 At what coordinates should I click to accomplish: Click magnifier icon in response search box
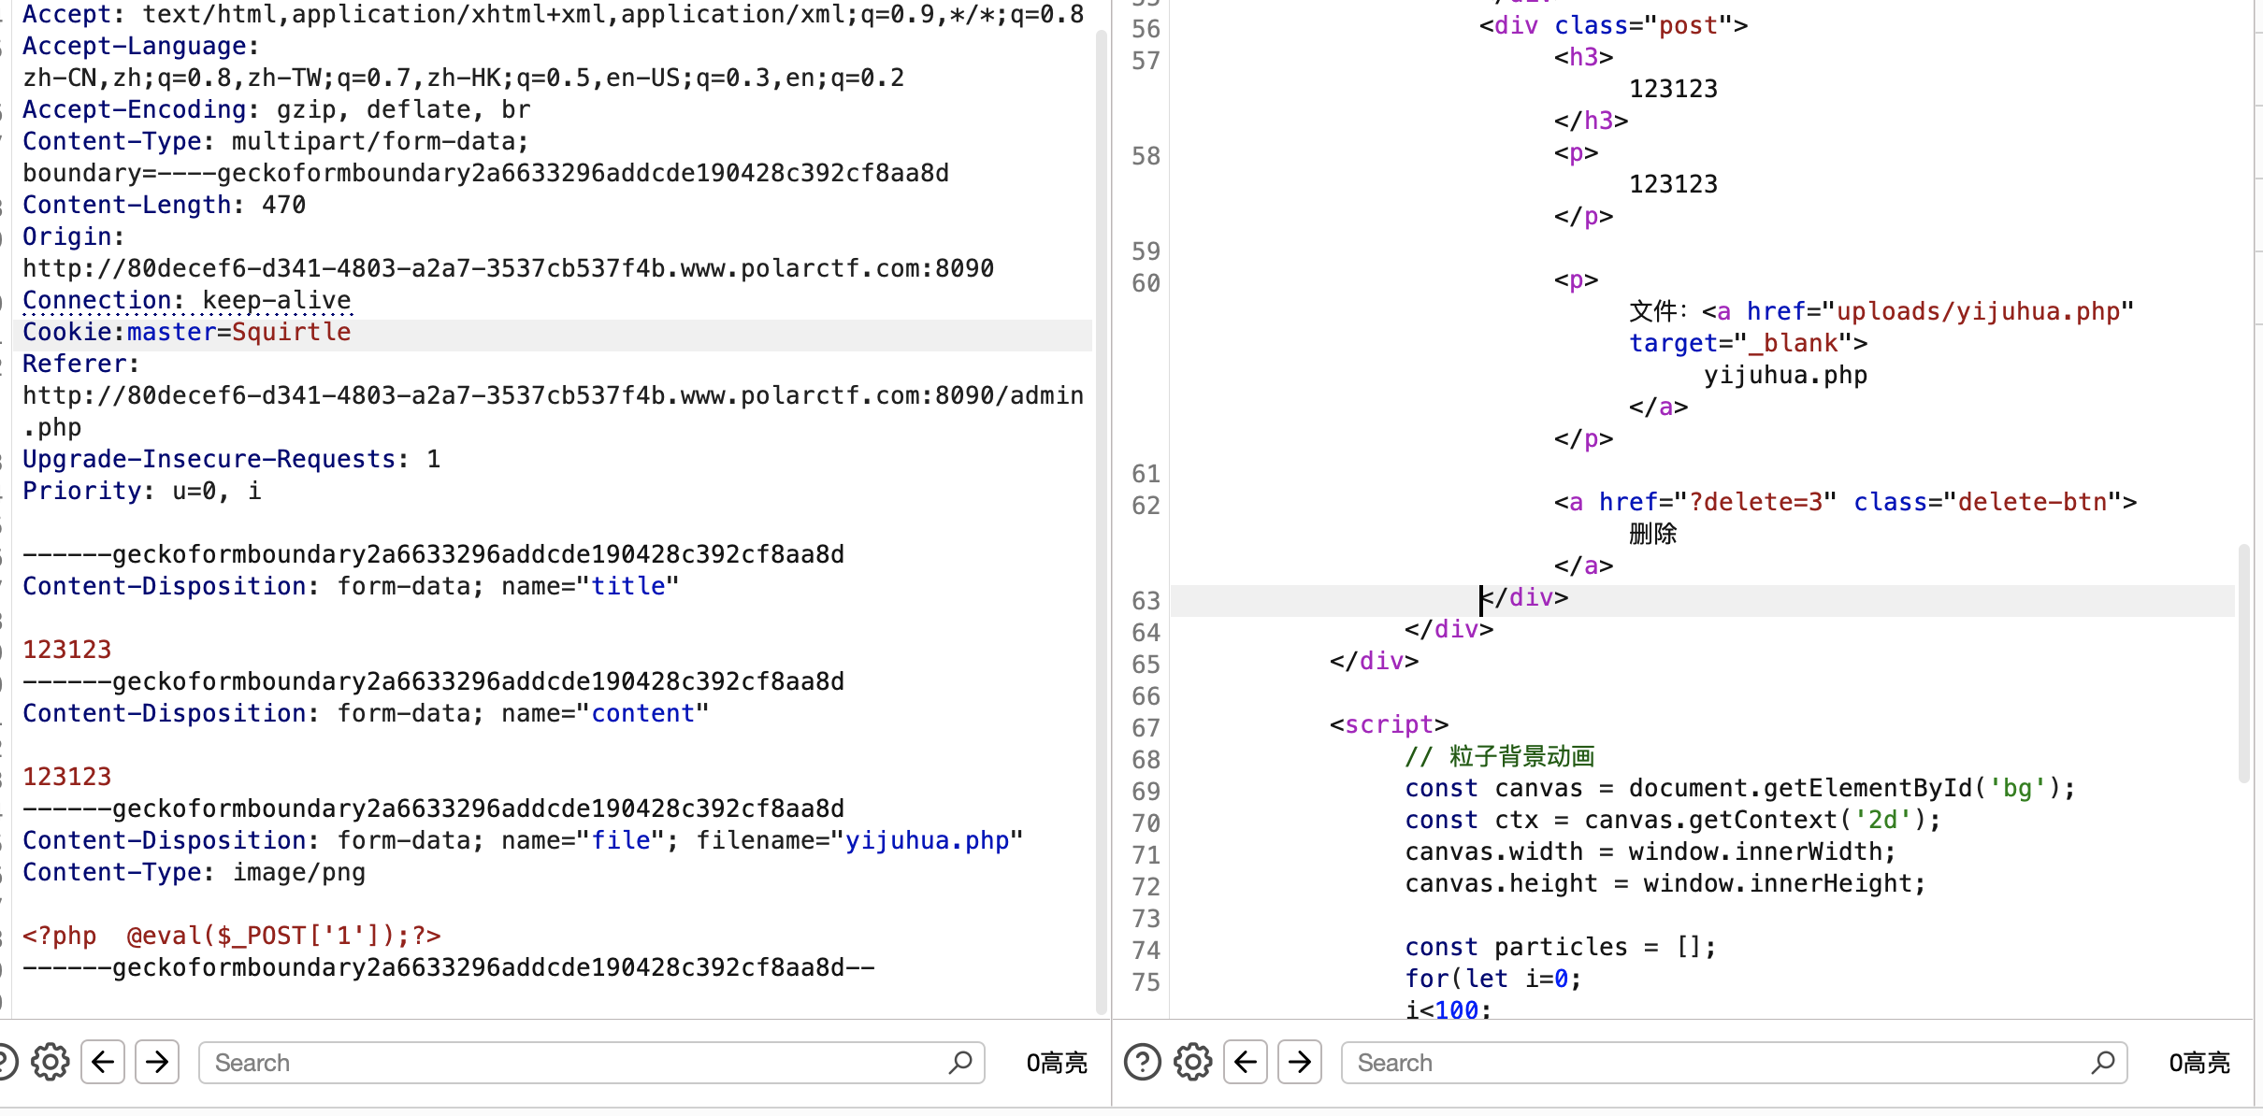(2103, 1063)
